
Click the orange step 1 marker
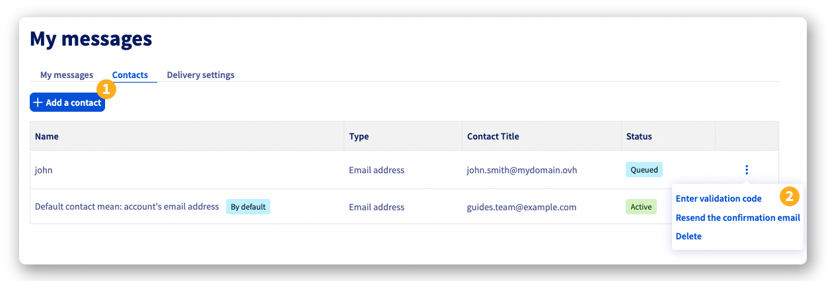click(x=106, y=89)
